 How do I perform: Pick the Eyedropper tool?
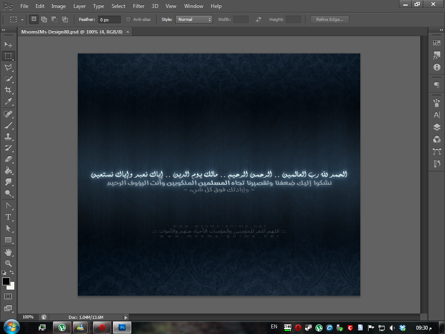click(x=8, y=102)
